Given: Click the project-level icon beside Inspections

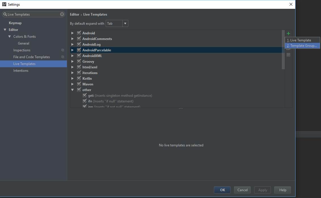Looking at the screenshot, I should point(63,50).
